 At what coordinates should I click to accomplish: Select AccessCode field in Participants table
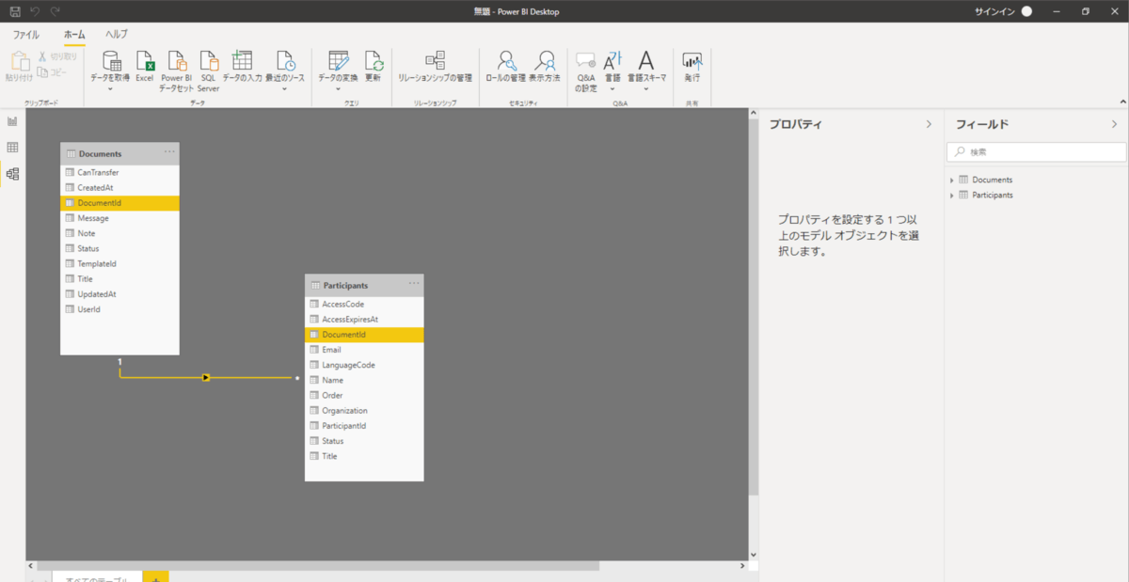click(x=364, y=304)
